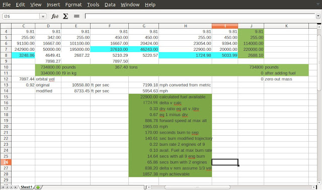Select highlighted row 26 header
Image resolution: width=322 pixels, height=190 pixels.
6,162
